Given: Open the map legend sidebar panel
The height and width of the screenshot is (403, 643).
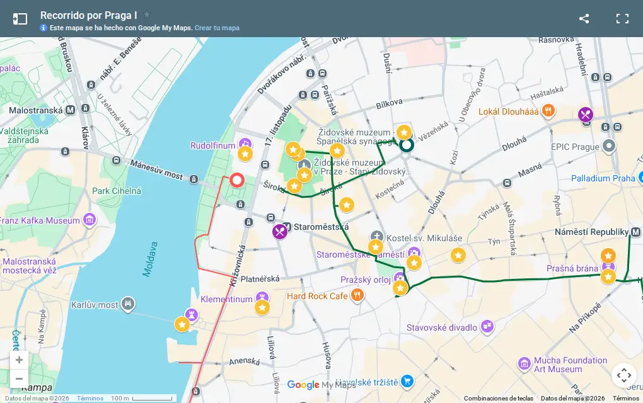Looking at the screenshot, I should point(20,19).
